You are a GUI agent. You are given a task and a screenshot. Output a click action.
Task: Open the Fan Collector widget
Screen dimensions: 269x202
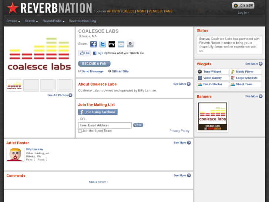[213, 84]
